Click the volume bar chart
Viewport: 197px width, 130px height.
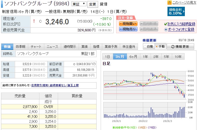coord(144,110)
